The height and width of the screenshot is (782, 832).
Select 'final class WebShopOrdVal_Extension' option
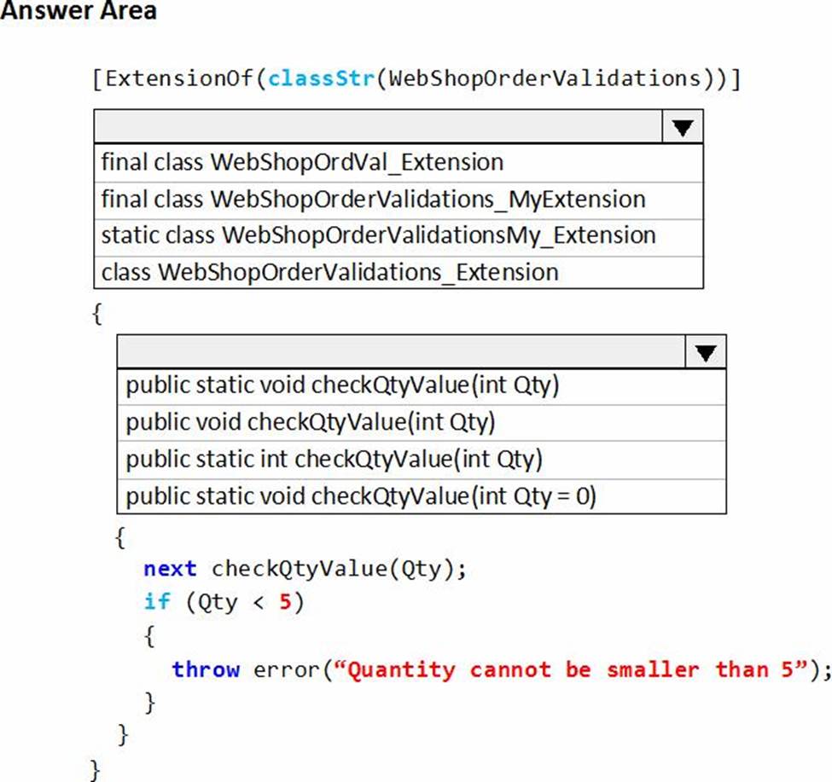pos(302,162)
